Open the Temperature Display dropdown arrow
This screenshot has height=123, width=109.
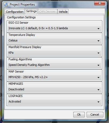click(x=98, y=41)
